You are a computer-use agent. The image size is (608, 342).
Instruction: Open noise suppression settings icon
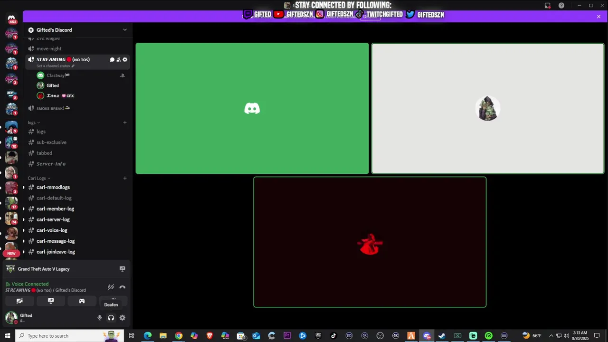coord(111,287)
